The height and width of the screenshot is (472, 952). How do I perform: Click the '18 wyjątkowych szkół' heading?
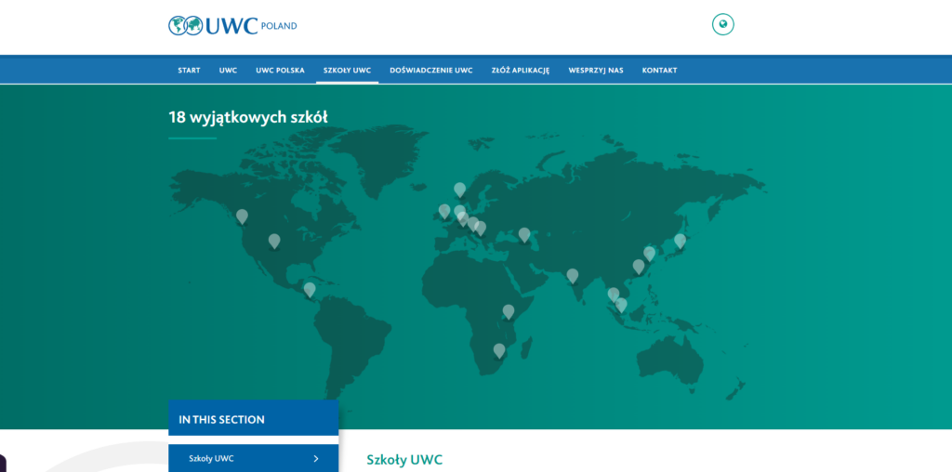coord(247,117)
